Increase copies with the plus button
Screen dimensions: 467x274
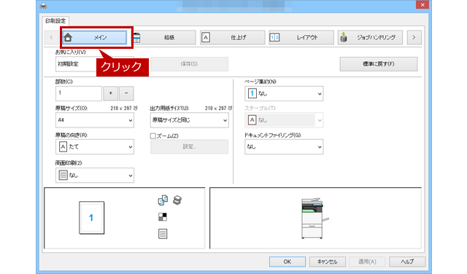coord(110,93)
